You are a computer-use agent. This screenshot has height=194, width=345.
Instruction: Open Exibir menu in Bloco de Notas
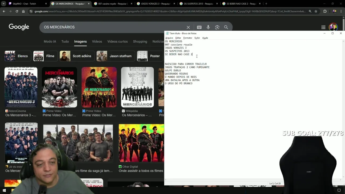point(197,38)
